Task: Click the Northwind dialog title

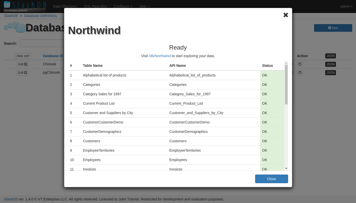Action: (94, 30)
